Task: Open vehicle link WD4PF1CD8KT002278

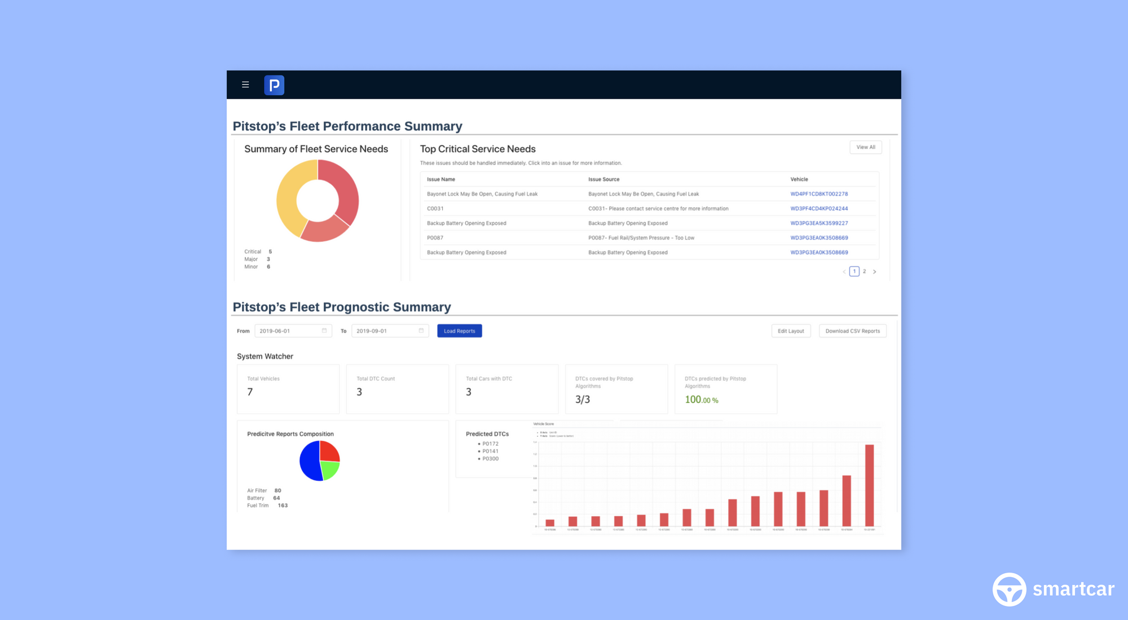Action: pyautogui.click(x=819, y=194)
